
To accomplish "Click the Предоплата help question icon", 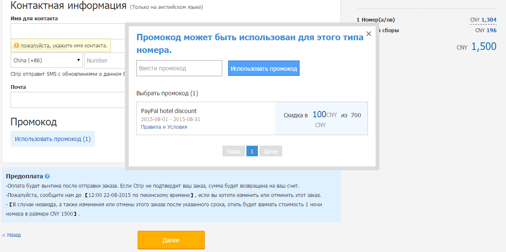I will pos(47,176).
